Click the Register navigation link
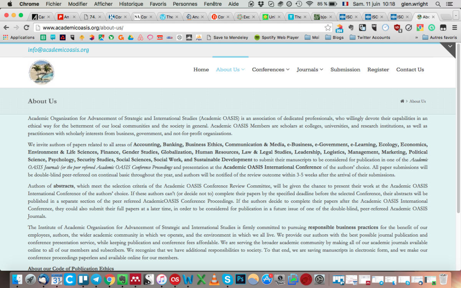Viewport: 461px width, 288px height. (x=378, y=70)
